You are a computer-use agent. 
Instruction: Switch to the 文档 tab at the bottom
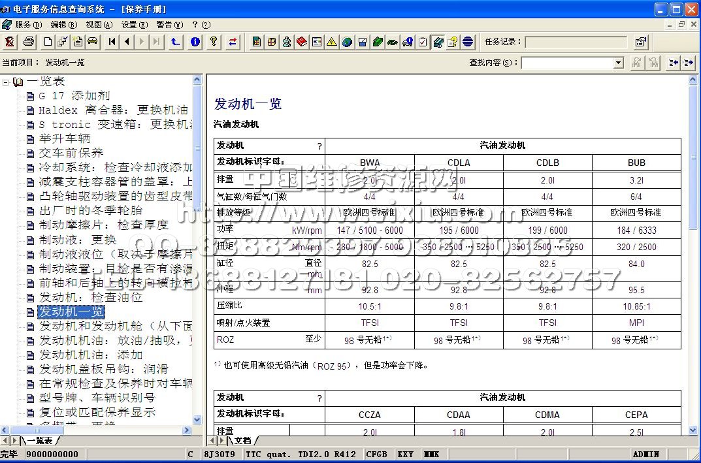242,441
